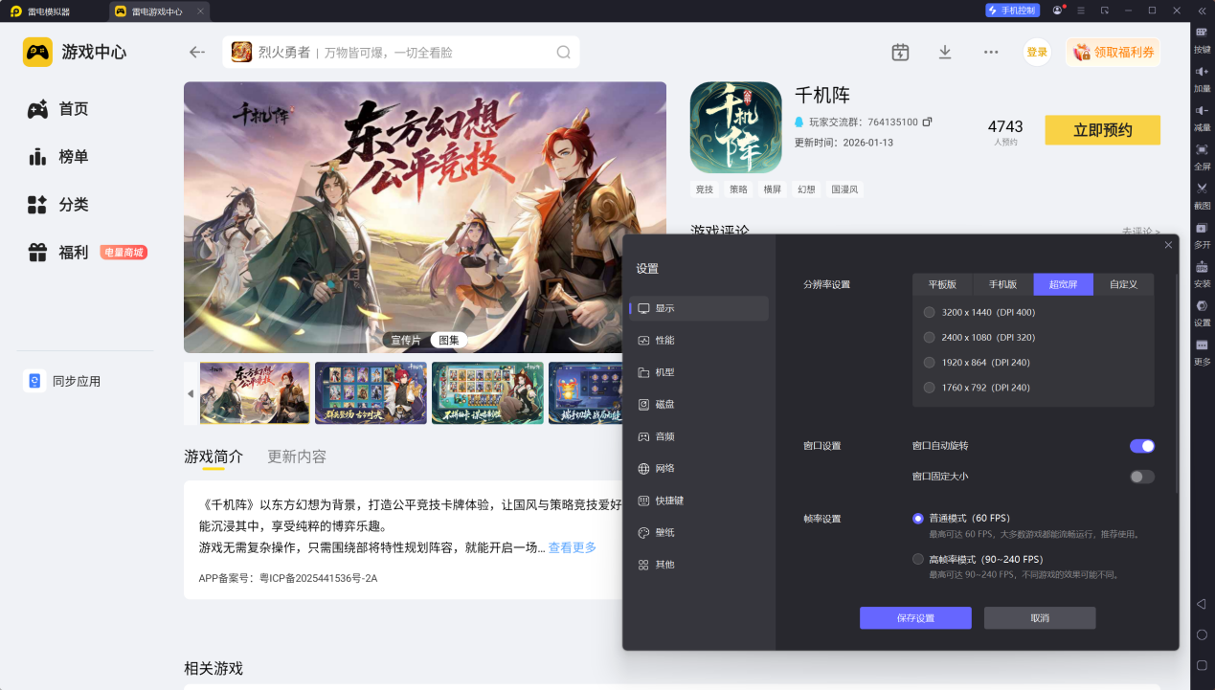Open the 多开 multi-instance icon
The width and height of the screenshot is (1215, 690).
click(1202, 228)
